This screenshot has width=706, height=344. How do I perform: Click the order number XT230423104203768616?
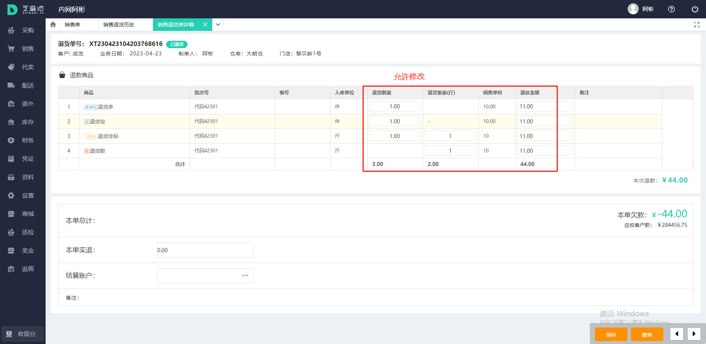pos(126,44)
